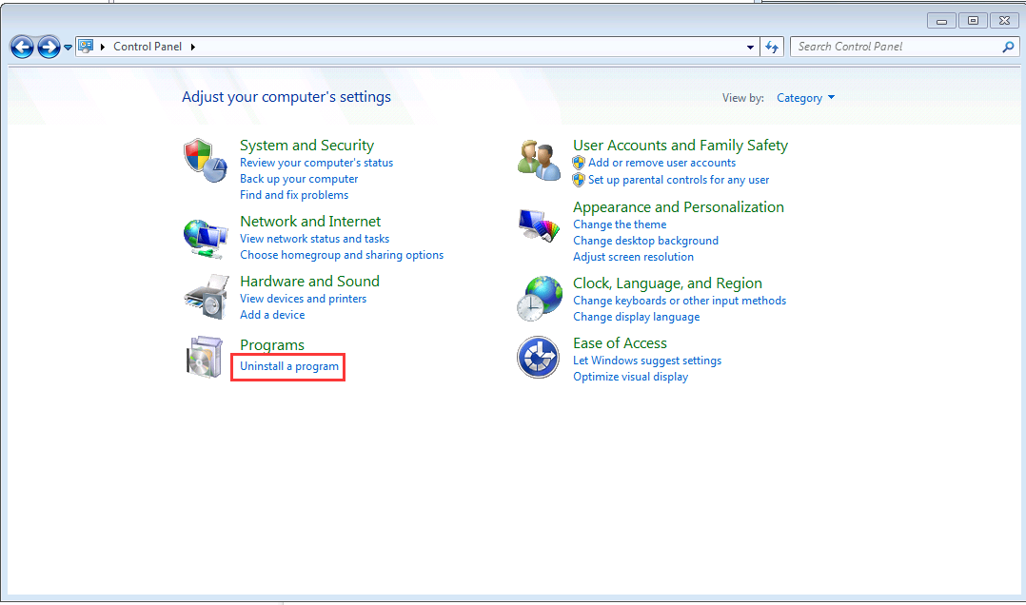Screen dimensions: 1026x605
Task: Open the Programs disc box icon
Action: coord(205,357)
